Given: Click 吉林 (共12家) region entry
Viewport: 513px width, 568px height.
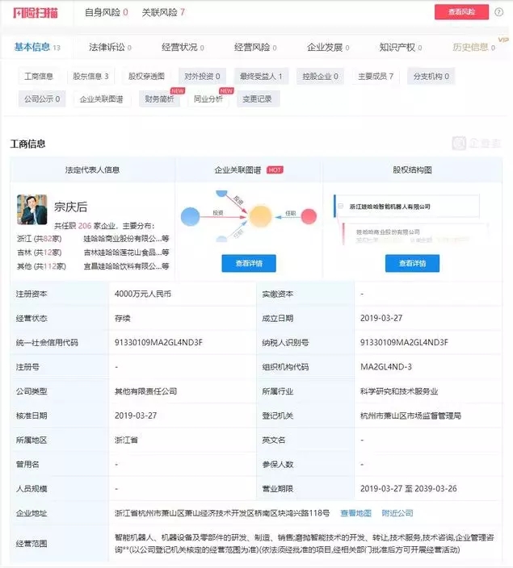Looking at the screenshot, I should tap(40, 252).
